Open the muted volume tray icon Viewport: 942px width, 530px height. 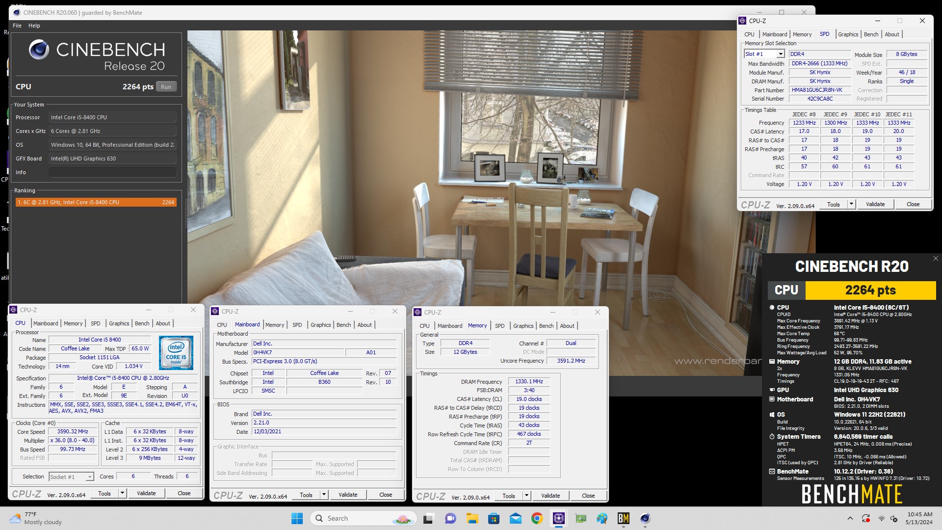click(x=894, y=519)
